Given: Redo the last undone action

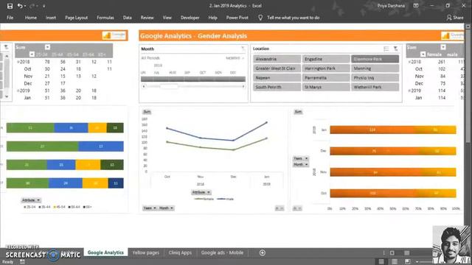Looking at the screenshot, I should (x=32, y=6).
